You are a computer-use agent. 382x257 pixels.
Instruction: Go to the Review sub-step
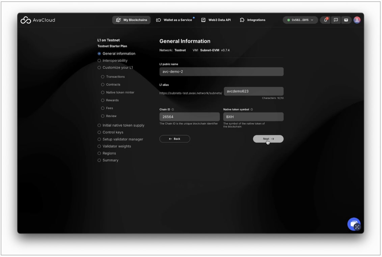(x=109, y=116)
